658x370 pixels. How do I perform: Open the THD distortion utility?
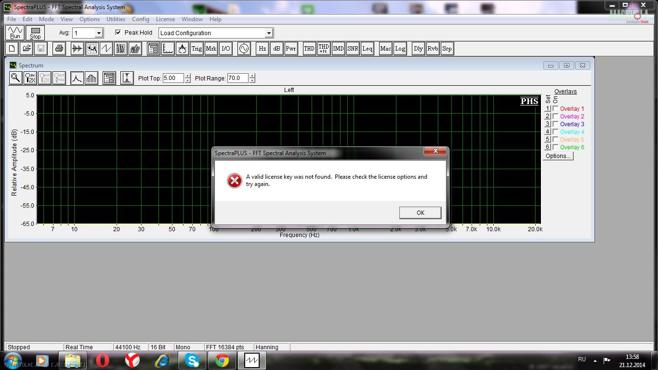click(x=310, y=49)
